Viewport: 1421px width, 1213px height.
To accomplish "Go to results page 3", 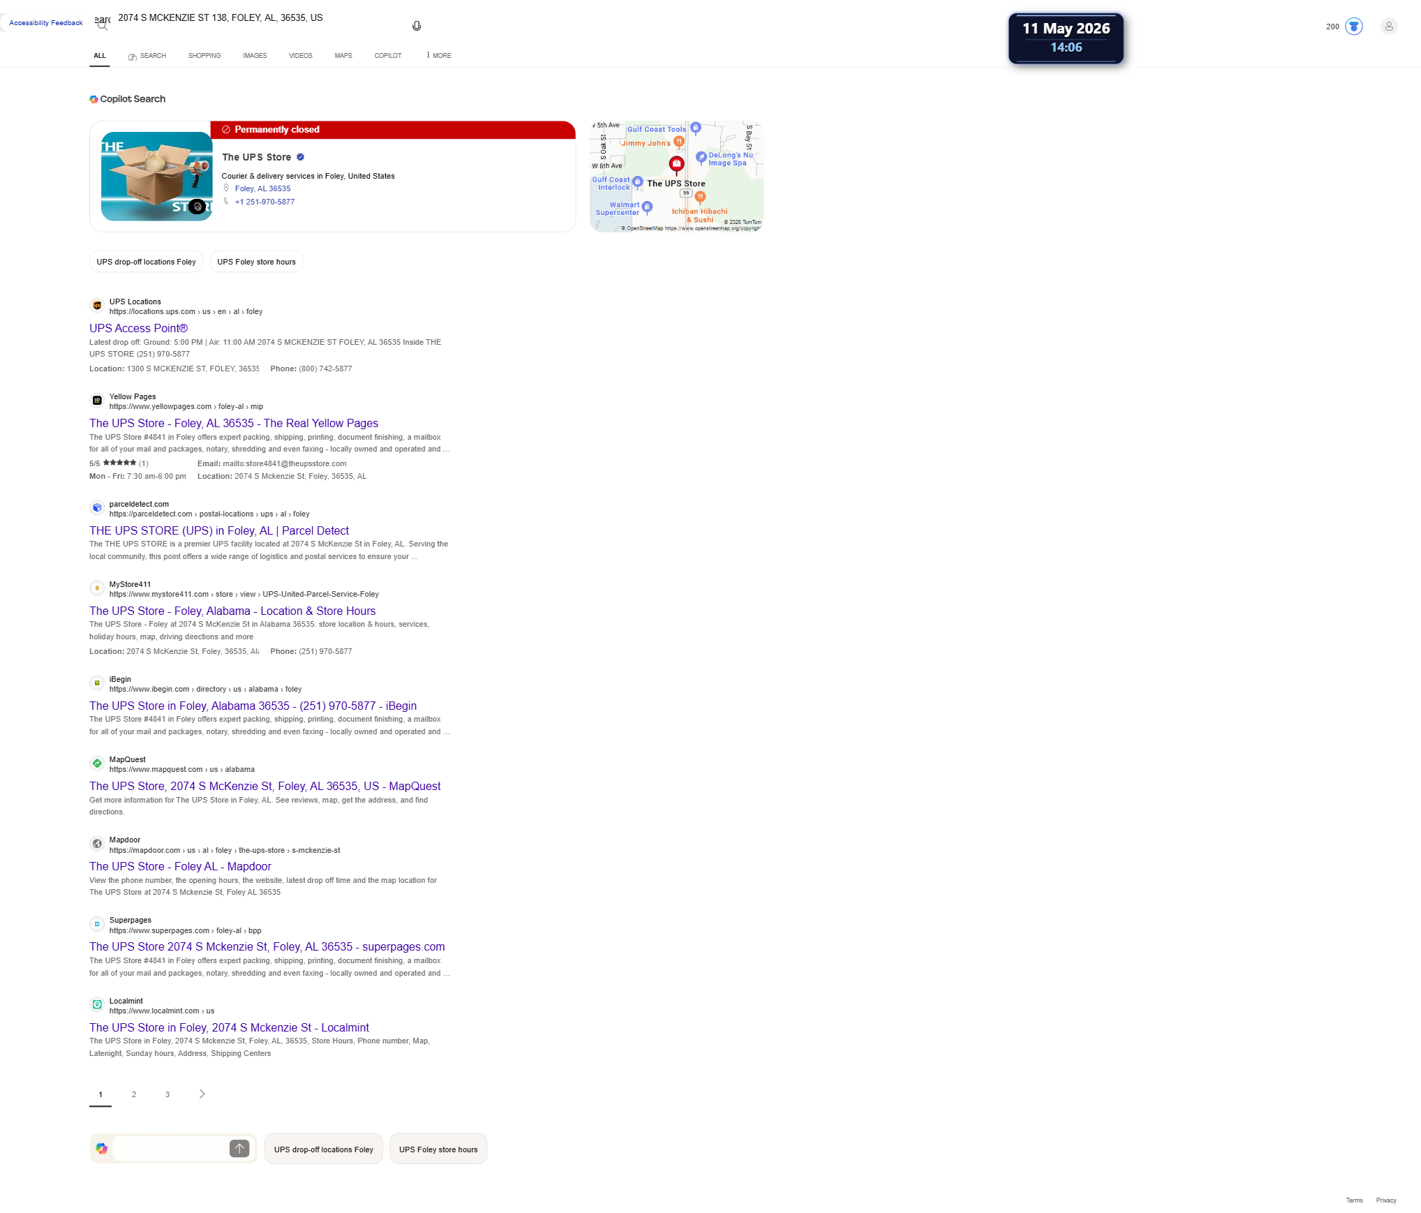I will point(168,1094).
